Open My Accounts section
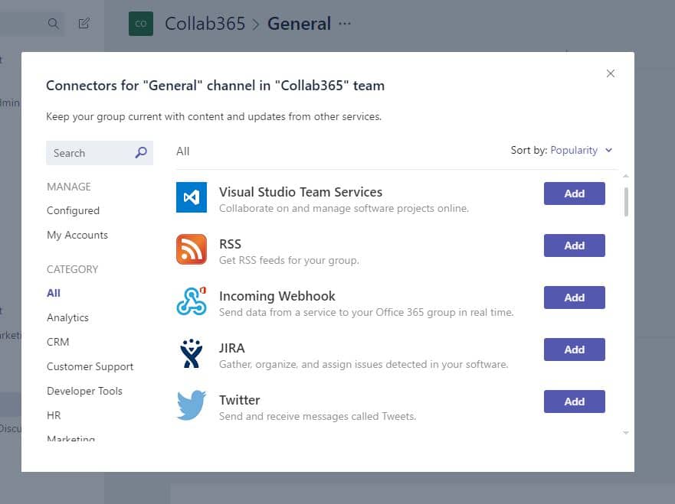The width and height of the screenshot is (675, 504). click(x=77, y=235)
